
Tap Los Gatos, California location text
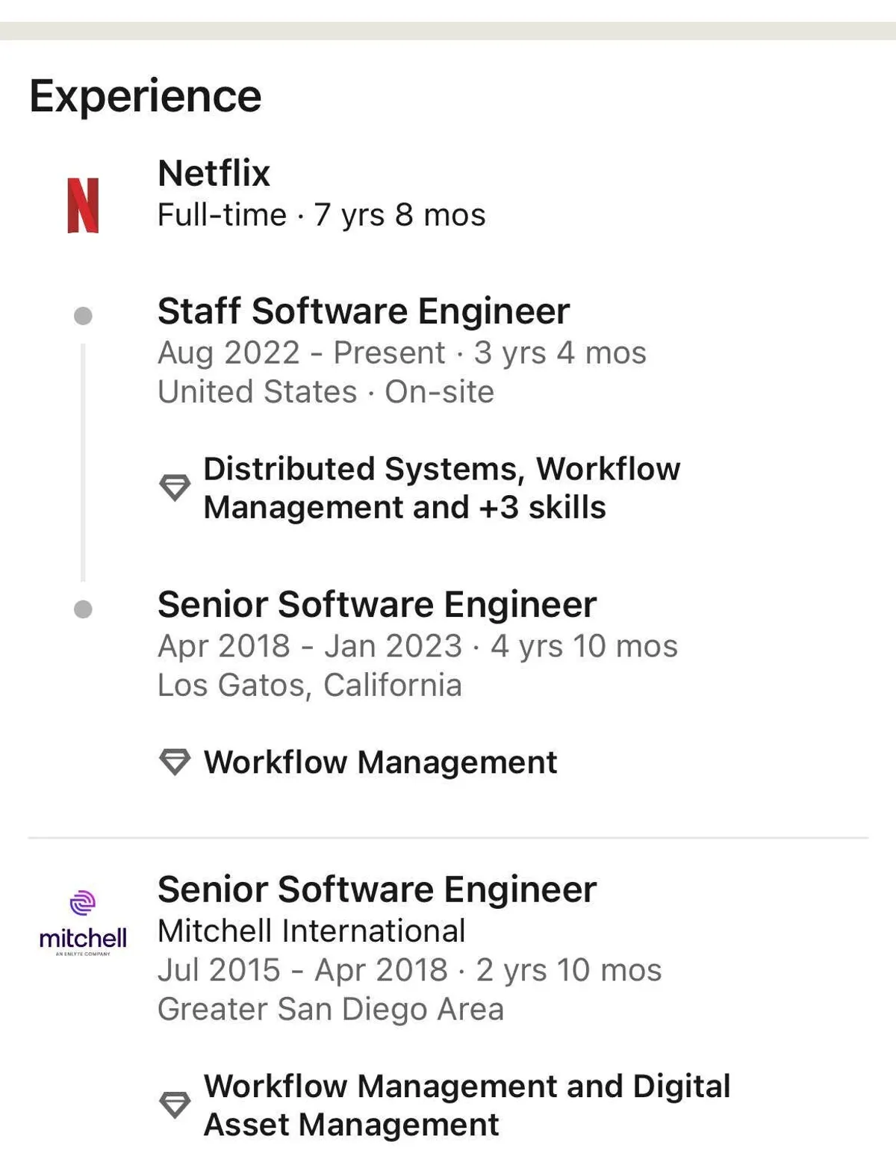(x=309, y=685)
